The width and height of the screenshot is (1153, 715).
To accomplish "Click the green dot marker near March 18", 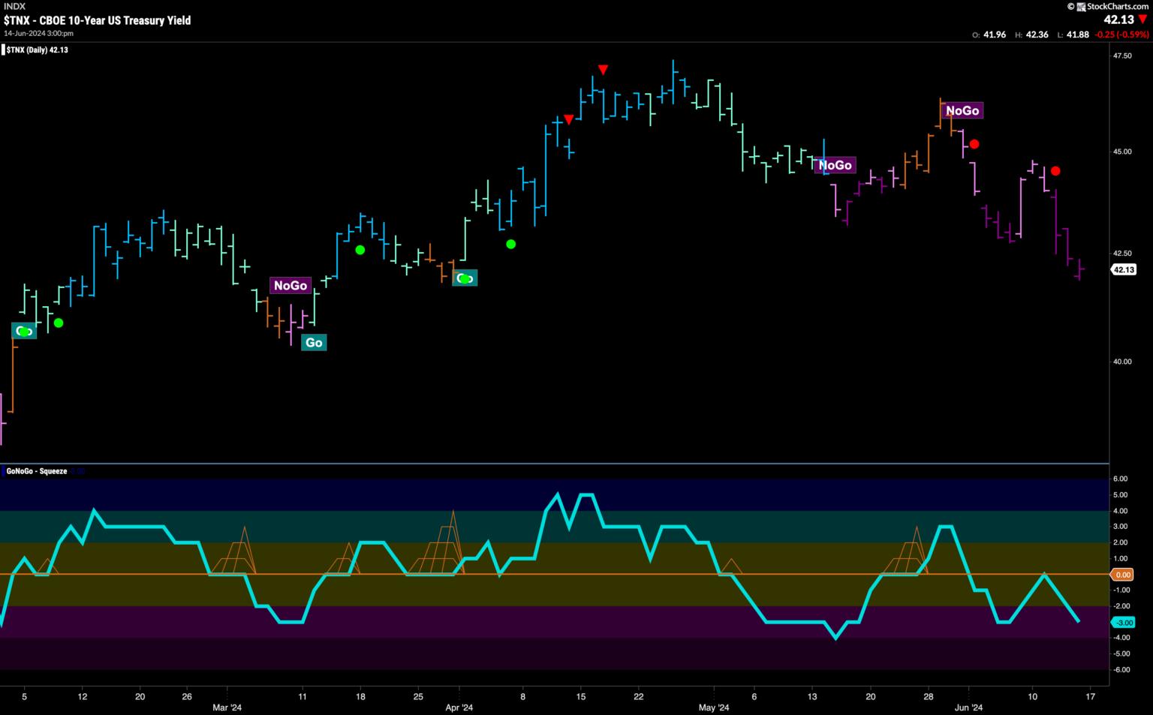I will click(360, 250).
